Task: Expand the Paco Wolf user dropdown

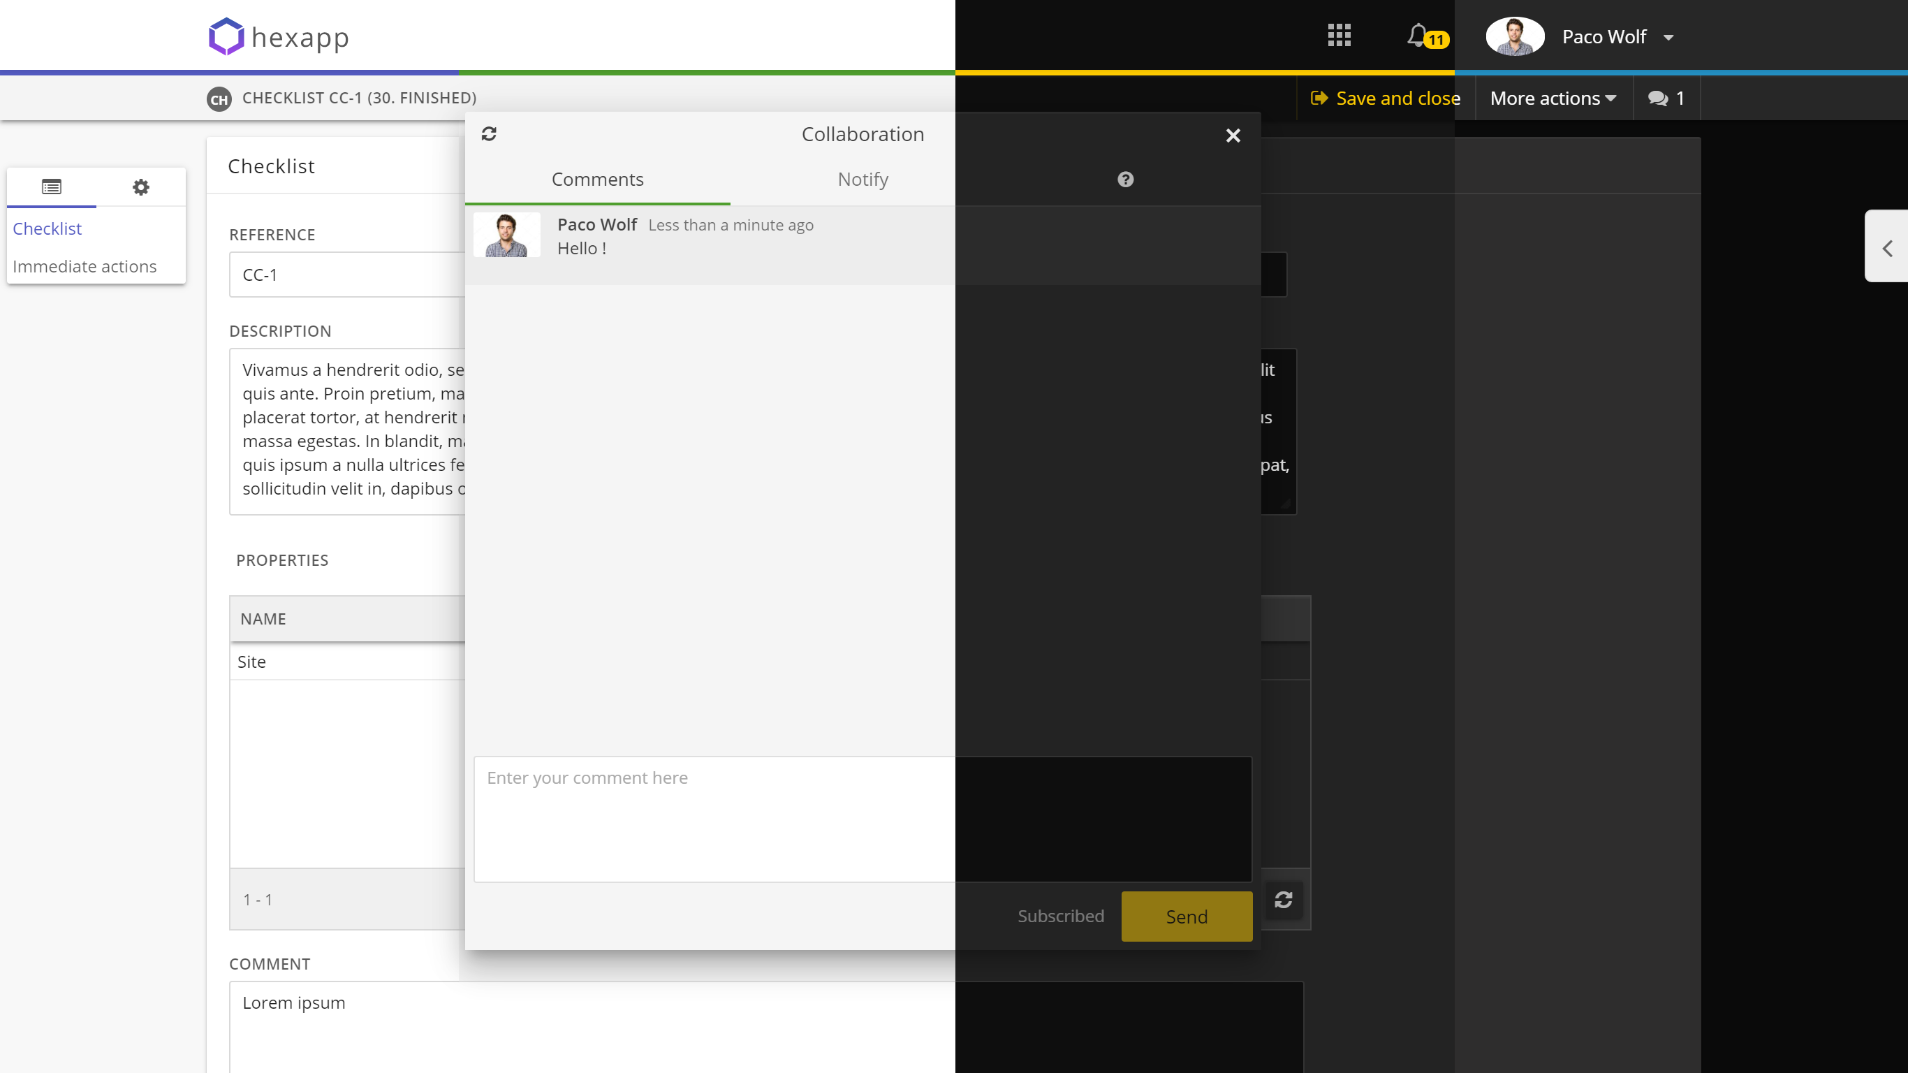Action: 1668,37
